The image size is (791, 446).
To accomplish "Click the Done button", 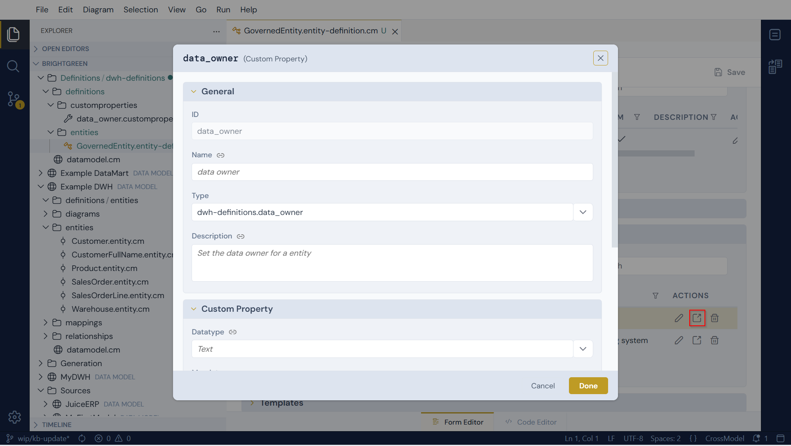I will (x=588, y=386).
